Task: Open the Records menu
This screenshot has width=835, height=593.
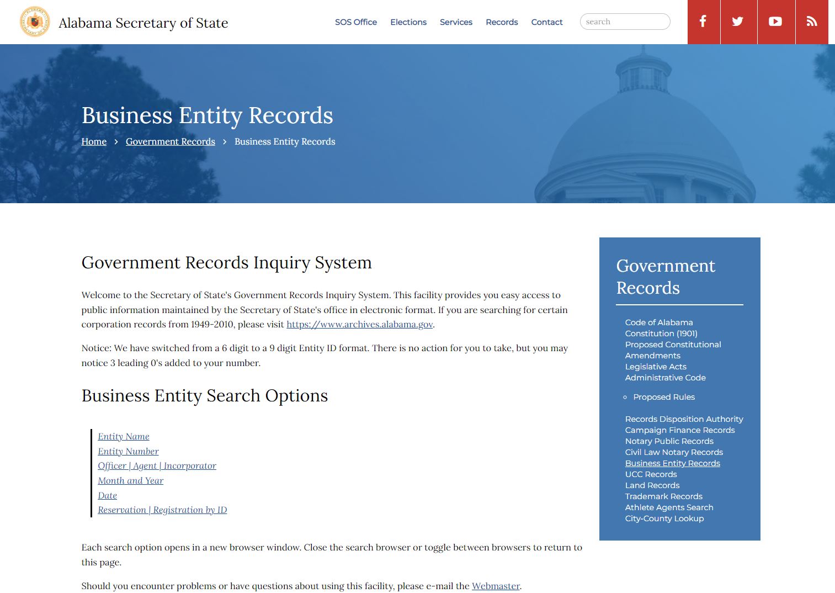Action: [502, 22]
